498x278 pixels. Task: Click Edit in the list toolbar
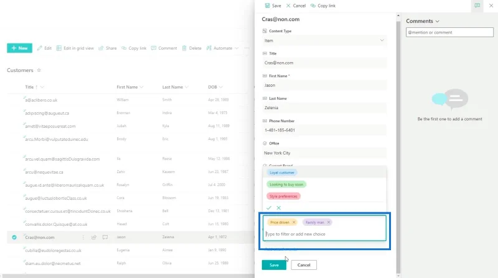tap(44, 48)
